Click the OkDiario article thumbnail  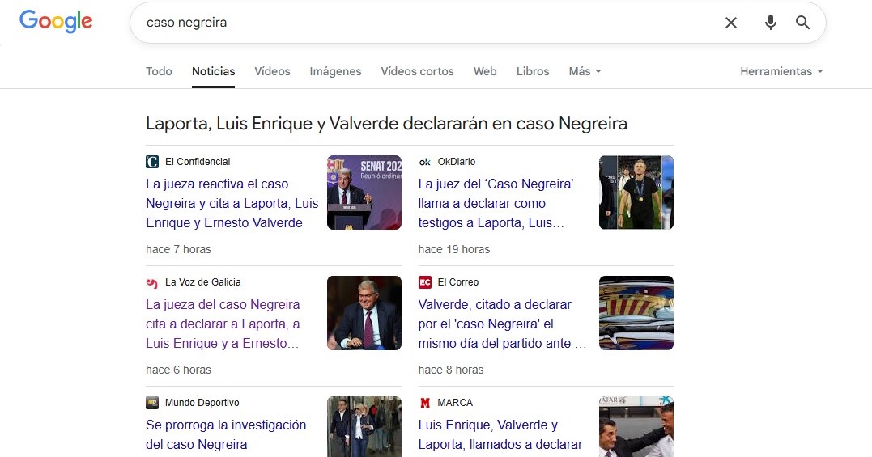tap(636, 193)
